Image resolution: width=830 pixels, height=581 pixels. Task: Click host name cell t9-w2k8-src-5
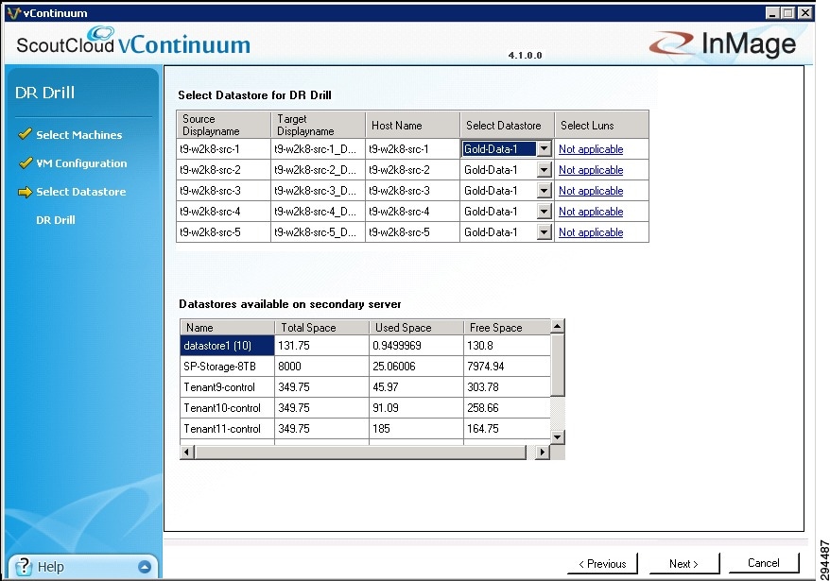[x=412, y=231]
